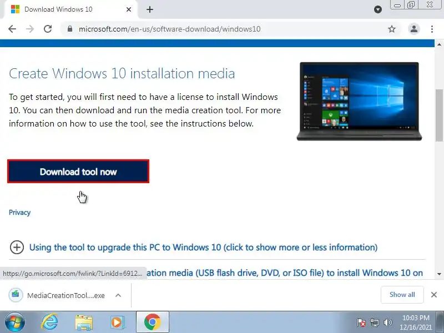Bookmark this page with the star icon
The height and width of the screenshot is (333, 444).
coord(392,29)
